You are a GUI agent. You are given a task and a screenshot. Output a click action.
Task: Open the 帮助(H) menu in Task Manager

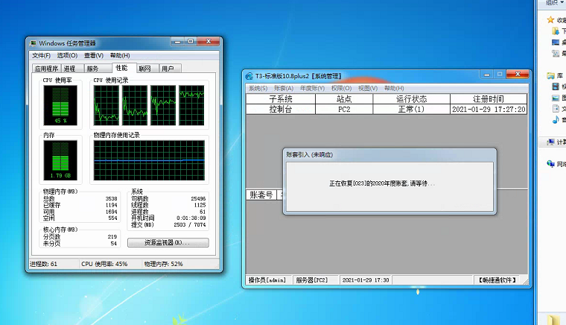point(120,55)
